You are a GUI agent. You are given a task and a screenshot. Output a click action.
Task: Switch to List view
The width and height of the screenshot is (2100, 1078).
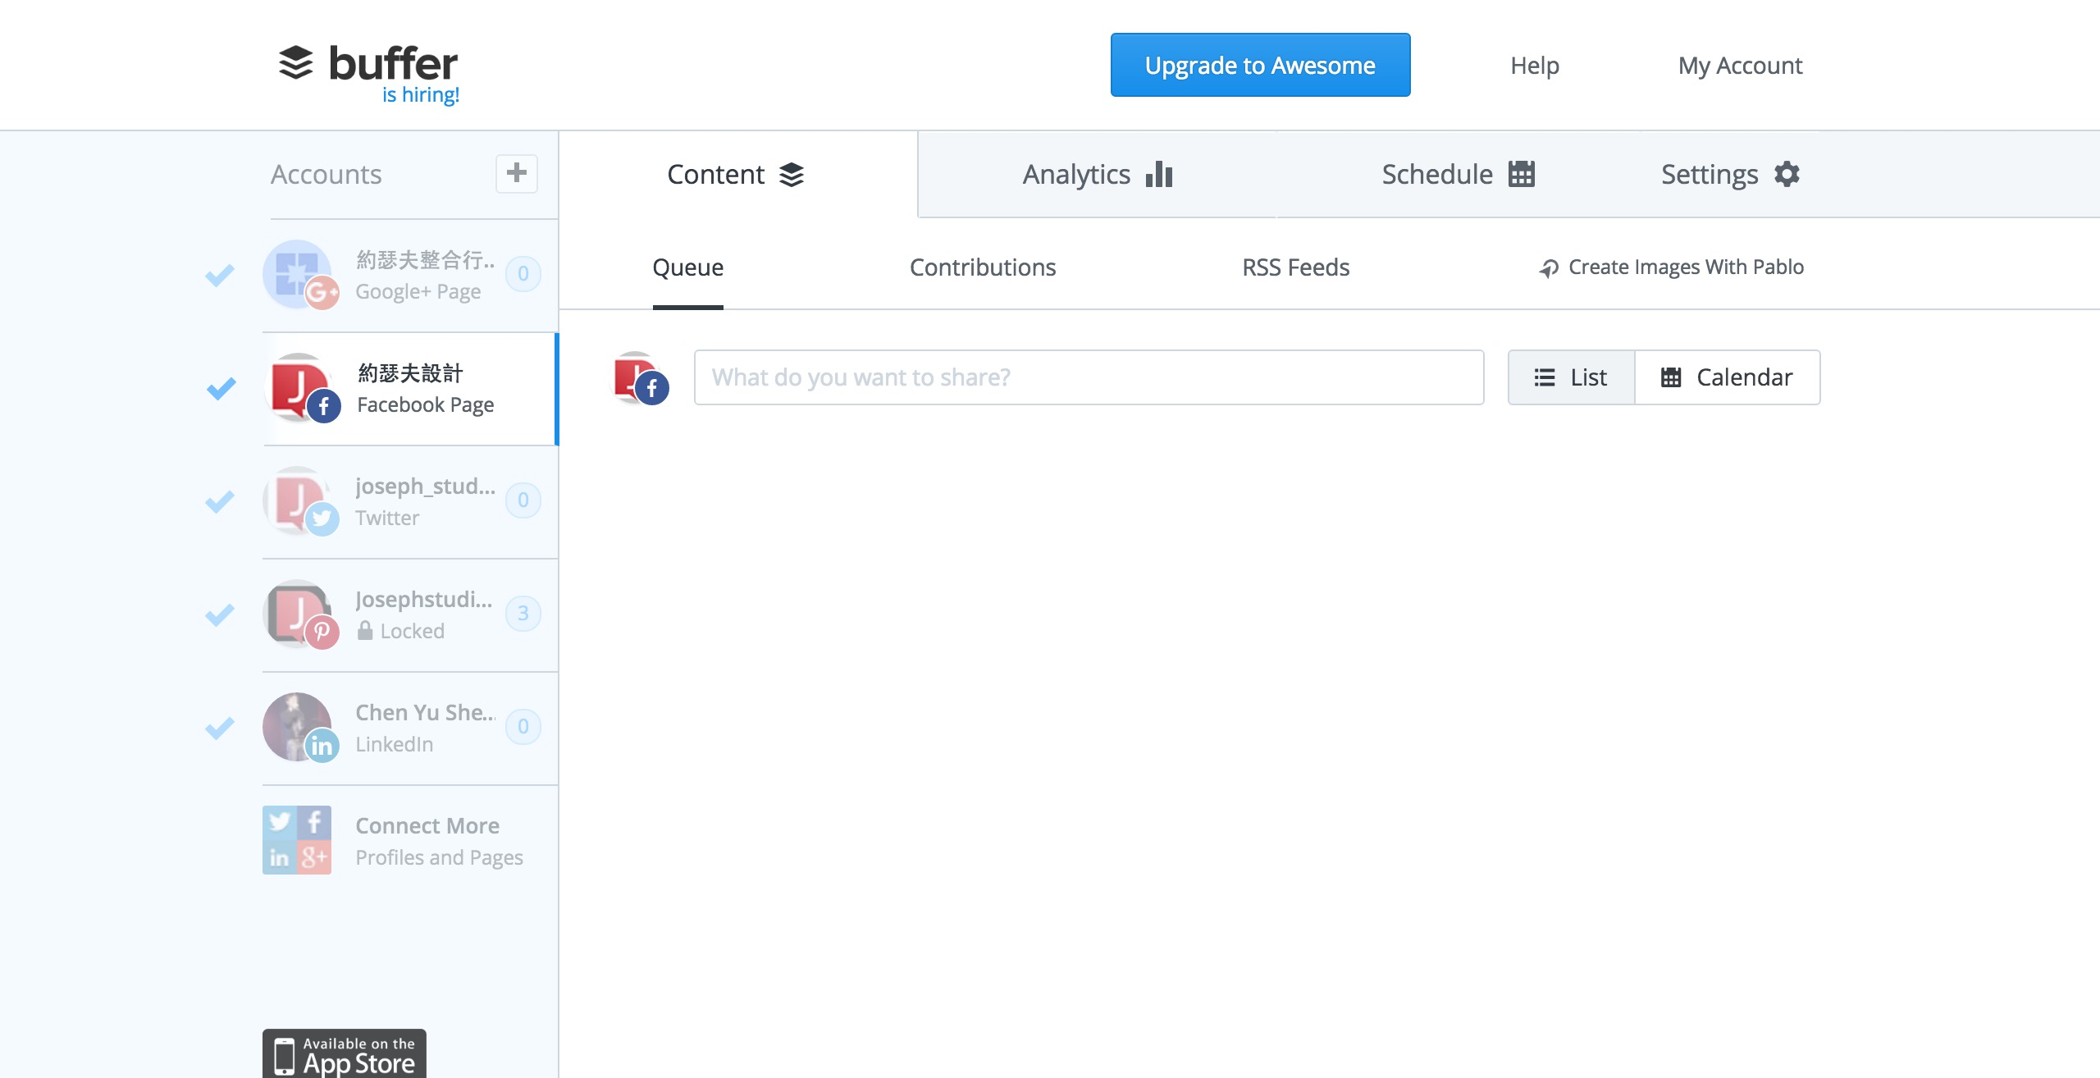pyautogui.click(x=1571, y=377)
